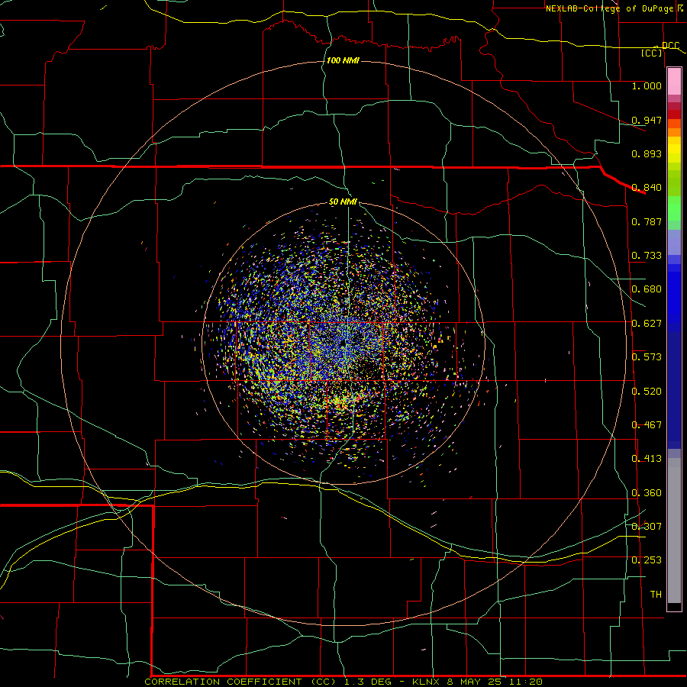Image resolution: width=687 pixels, height=687 pixels.
Task: Click the 0.573 scale value
Action: [647, 357]
